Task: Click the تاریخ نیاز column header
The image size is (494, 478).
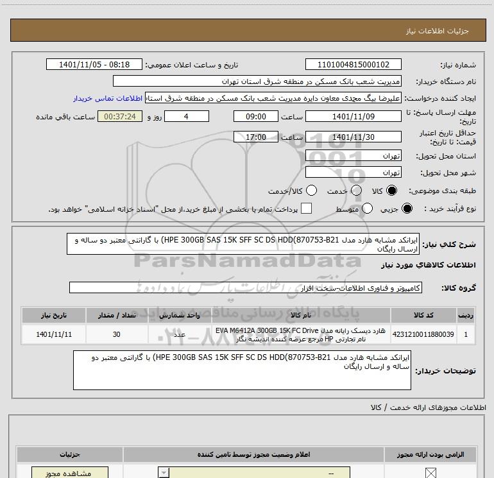Action: [54, 316]
